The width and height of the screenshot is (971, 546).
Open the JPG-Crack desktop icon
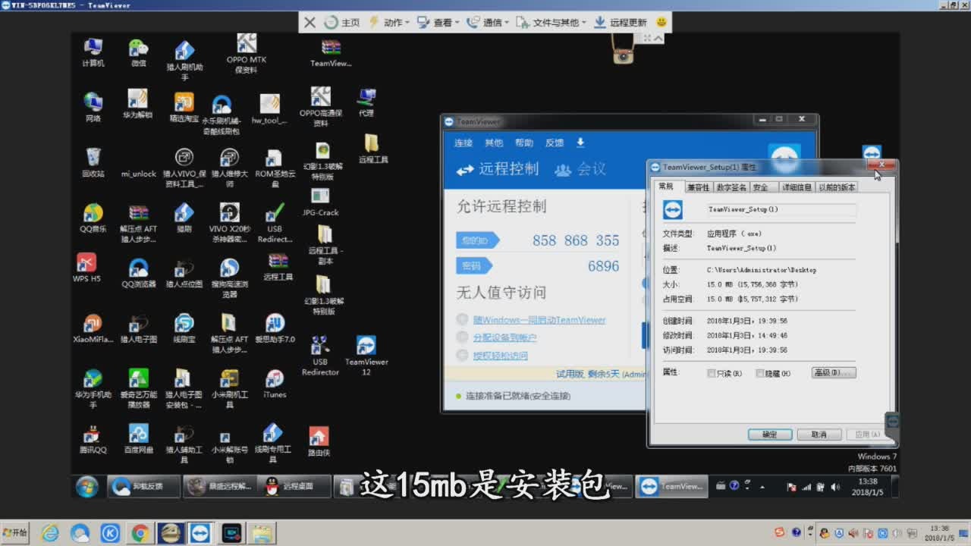pyautogui.click(x=321, y=202)
